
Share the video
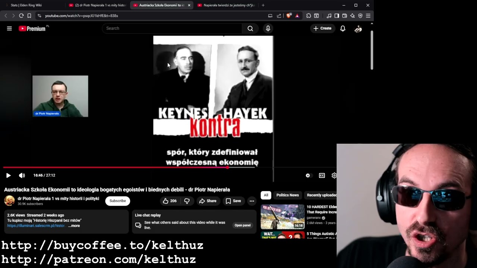pos(208,201)
